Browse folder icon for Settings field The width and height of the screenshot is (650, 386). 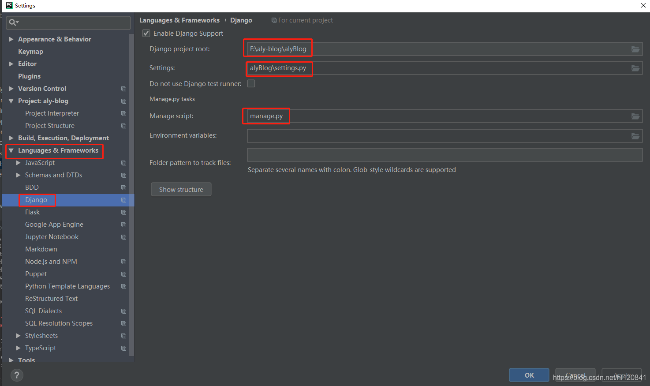point(635,68)
